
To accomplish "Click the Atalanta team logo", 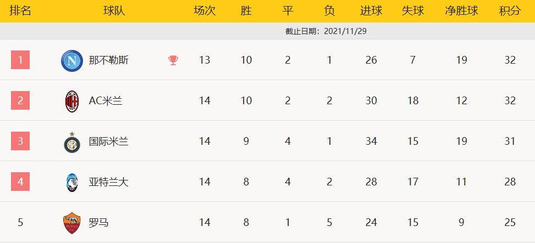I will (x=72, y=182).
